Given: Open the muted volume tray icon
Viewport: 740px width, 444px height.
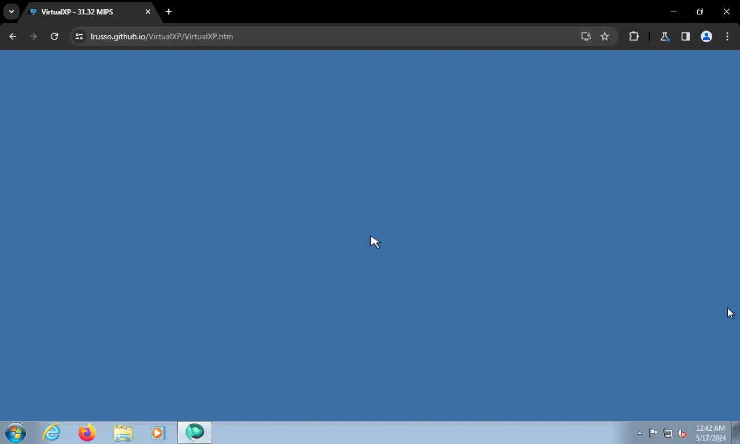Looking at the screenshot, I should (682, 433).
